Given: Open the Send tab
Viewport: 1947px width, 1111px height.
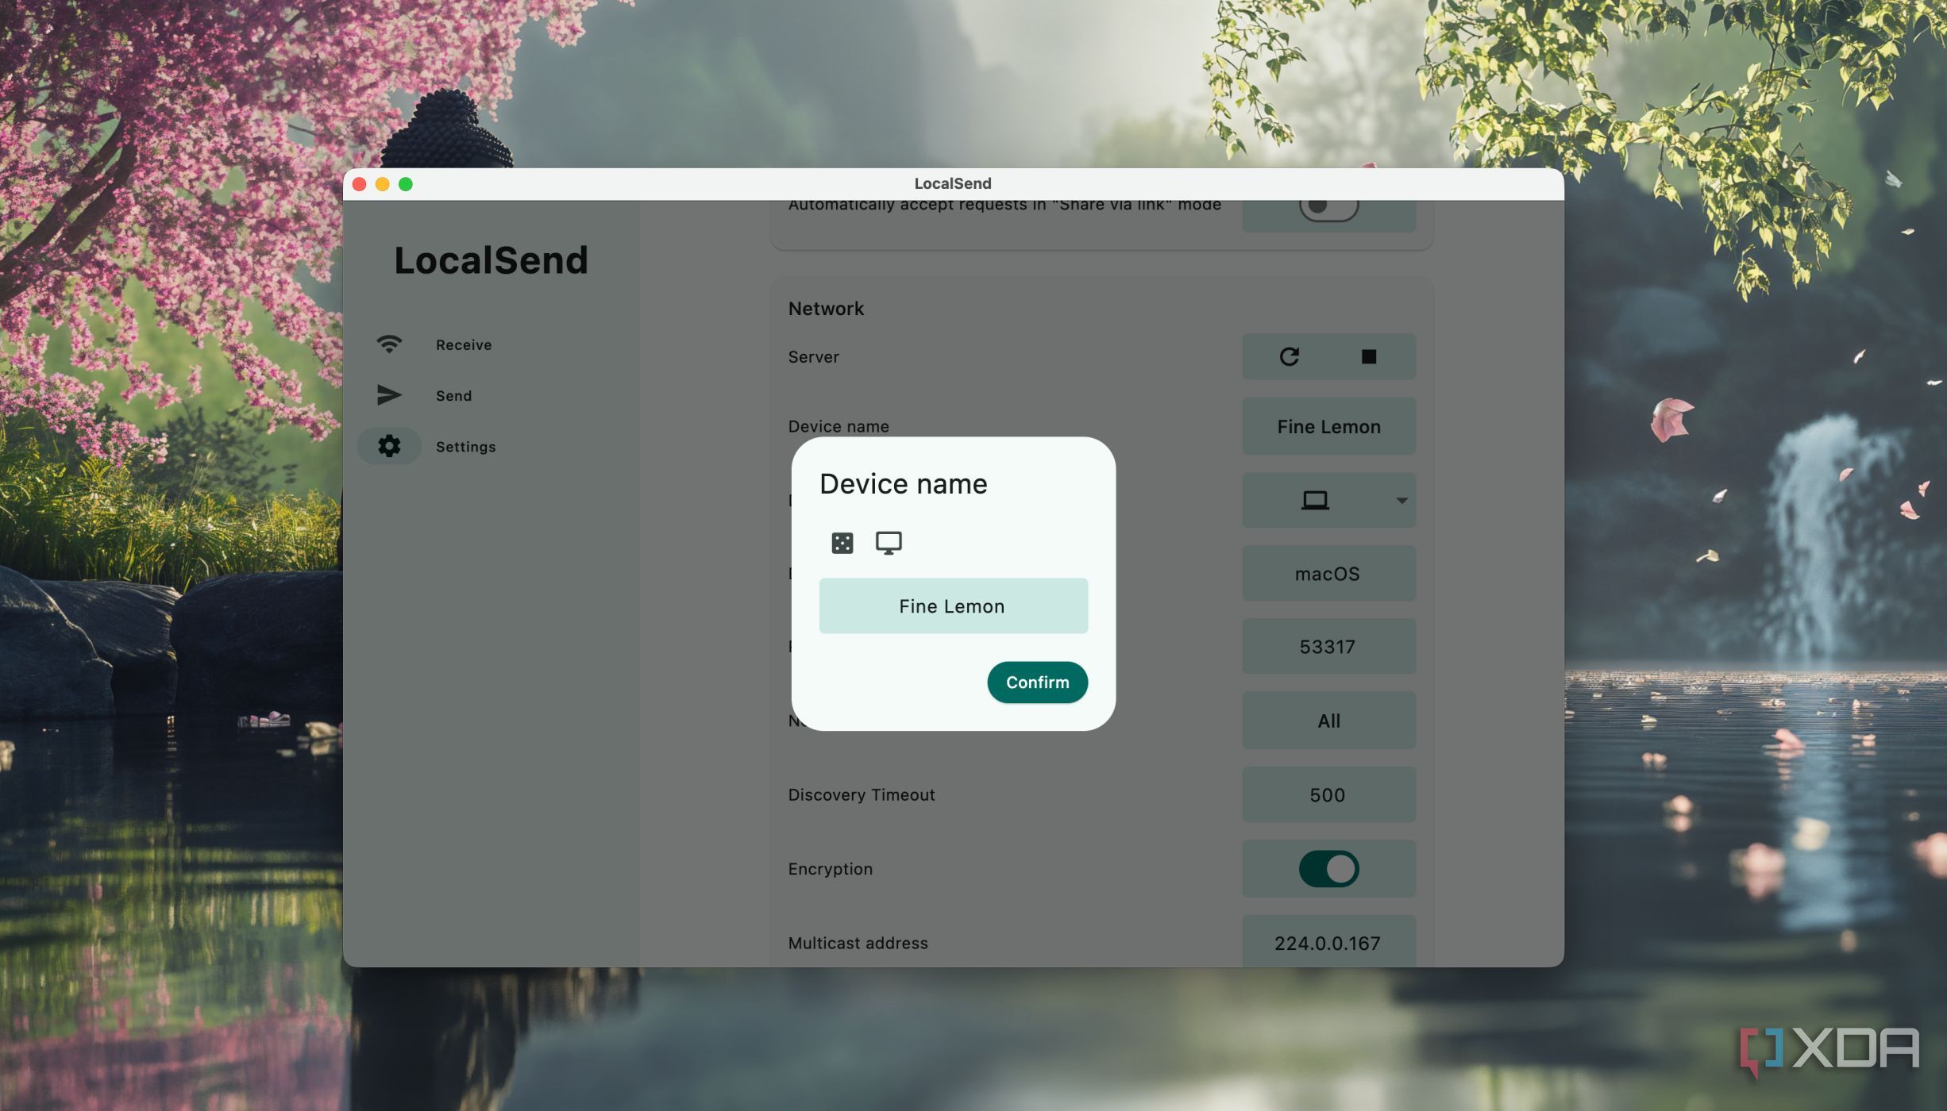Looking at the screenshot, I should click(x=453, y=395).
